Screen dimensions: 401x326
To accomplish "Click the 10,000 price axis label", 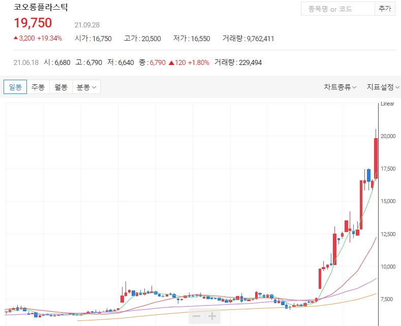I will [388, 267].
